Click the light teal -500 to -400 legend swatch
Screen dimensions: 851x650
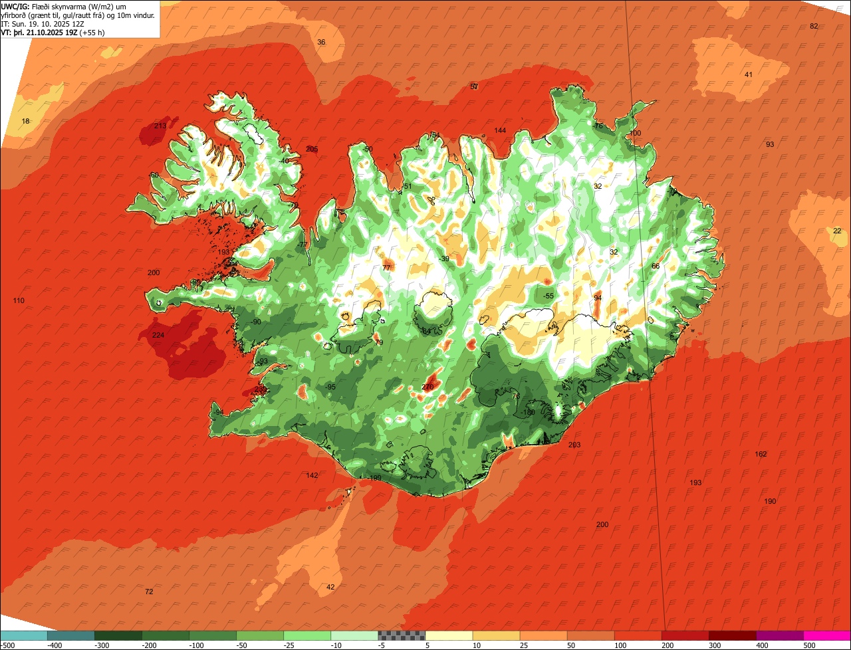[x=23, y=635]
